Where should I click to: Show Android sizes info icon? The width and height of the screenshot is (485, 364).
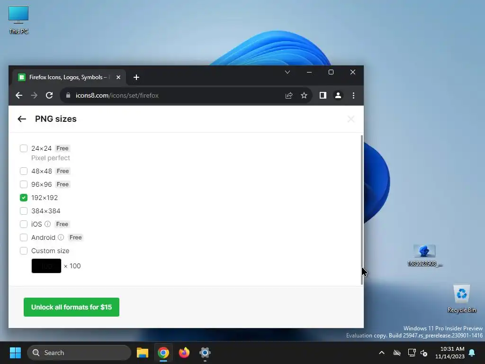61,237
